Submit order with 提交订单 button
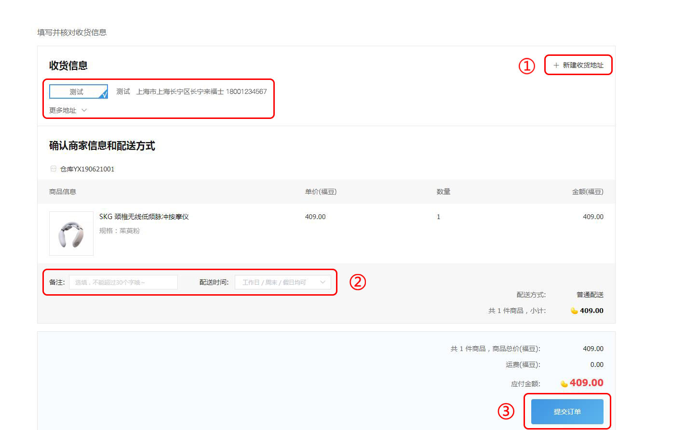This screenshot has height=430, width=699. 567,412
